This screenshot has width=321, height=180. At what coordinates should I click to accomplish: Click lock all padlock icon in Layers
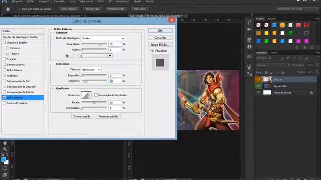(283, 72)
